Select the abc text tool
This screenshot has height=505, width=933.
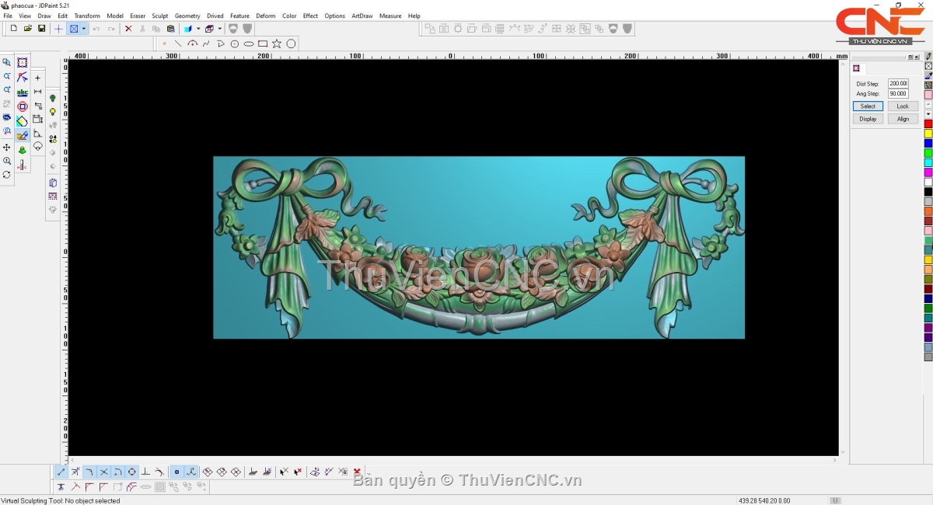pos(23,92)
